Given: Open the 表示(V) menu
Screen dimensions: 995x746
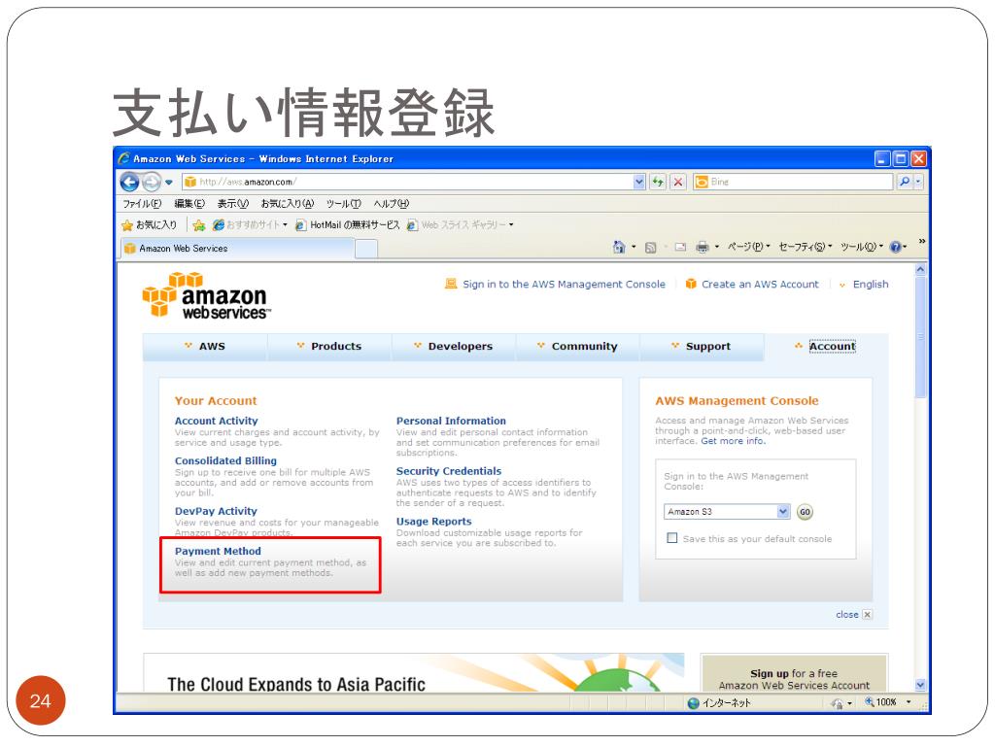Looking at the screenshot, I should pyautogui.click(x=233, y=204).
